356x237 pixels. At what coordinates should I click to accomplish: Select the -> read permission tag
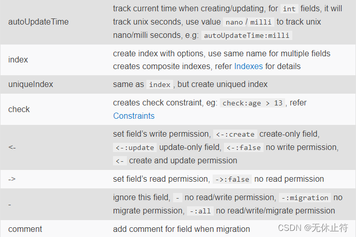coord(12,179)
